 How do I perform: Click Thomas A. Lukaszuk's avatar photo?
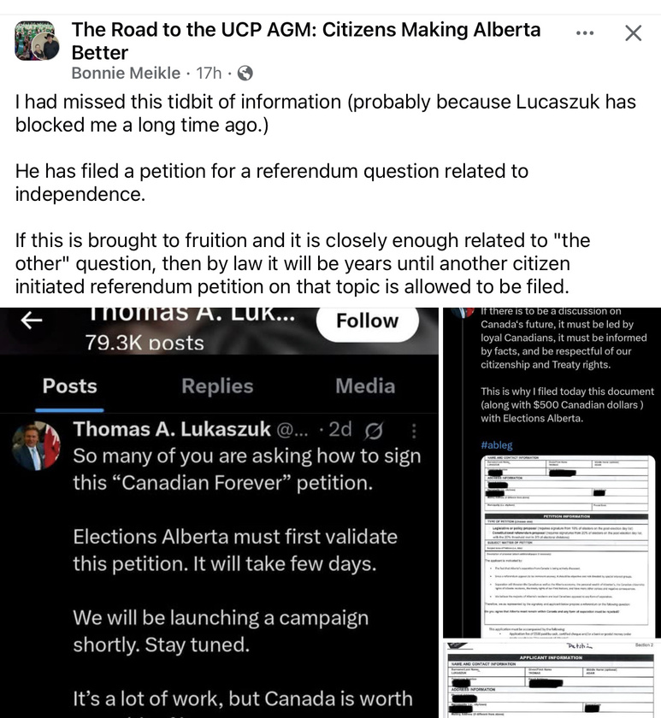(36, 445)
